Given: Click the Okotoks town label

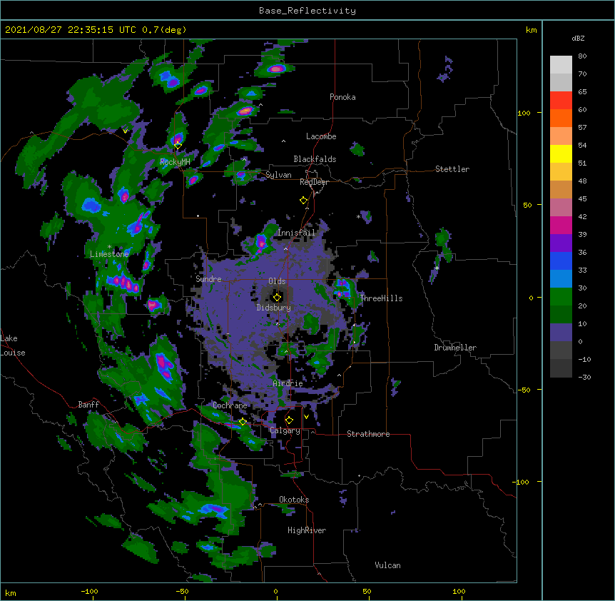Looking at the screenshot, I should point(294,500).
